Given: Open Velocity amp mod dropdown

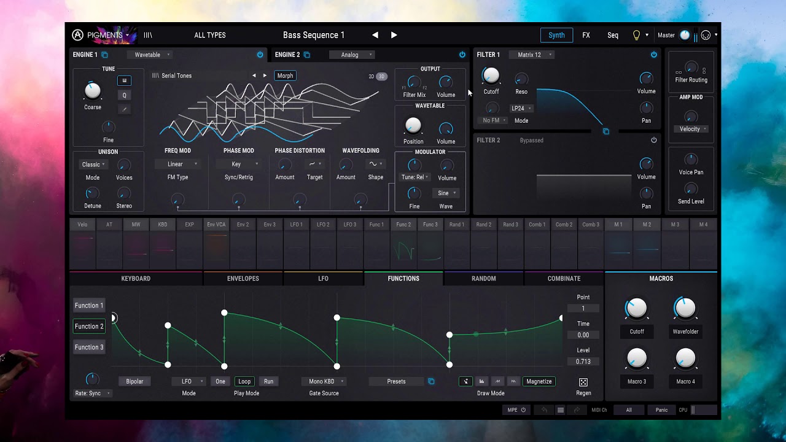Looking at the screenshot, I should click(691, 129).
